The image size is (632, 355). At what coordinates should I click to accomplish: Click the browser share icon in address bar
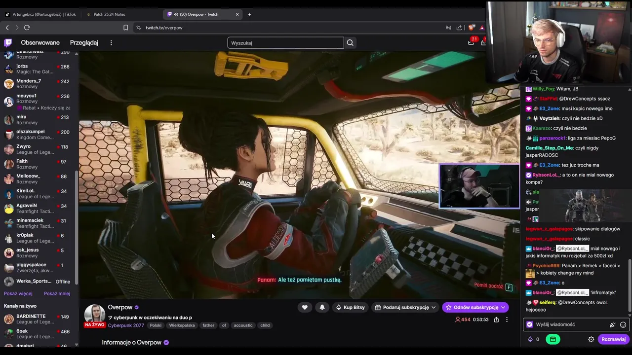459,28
